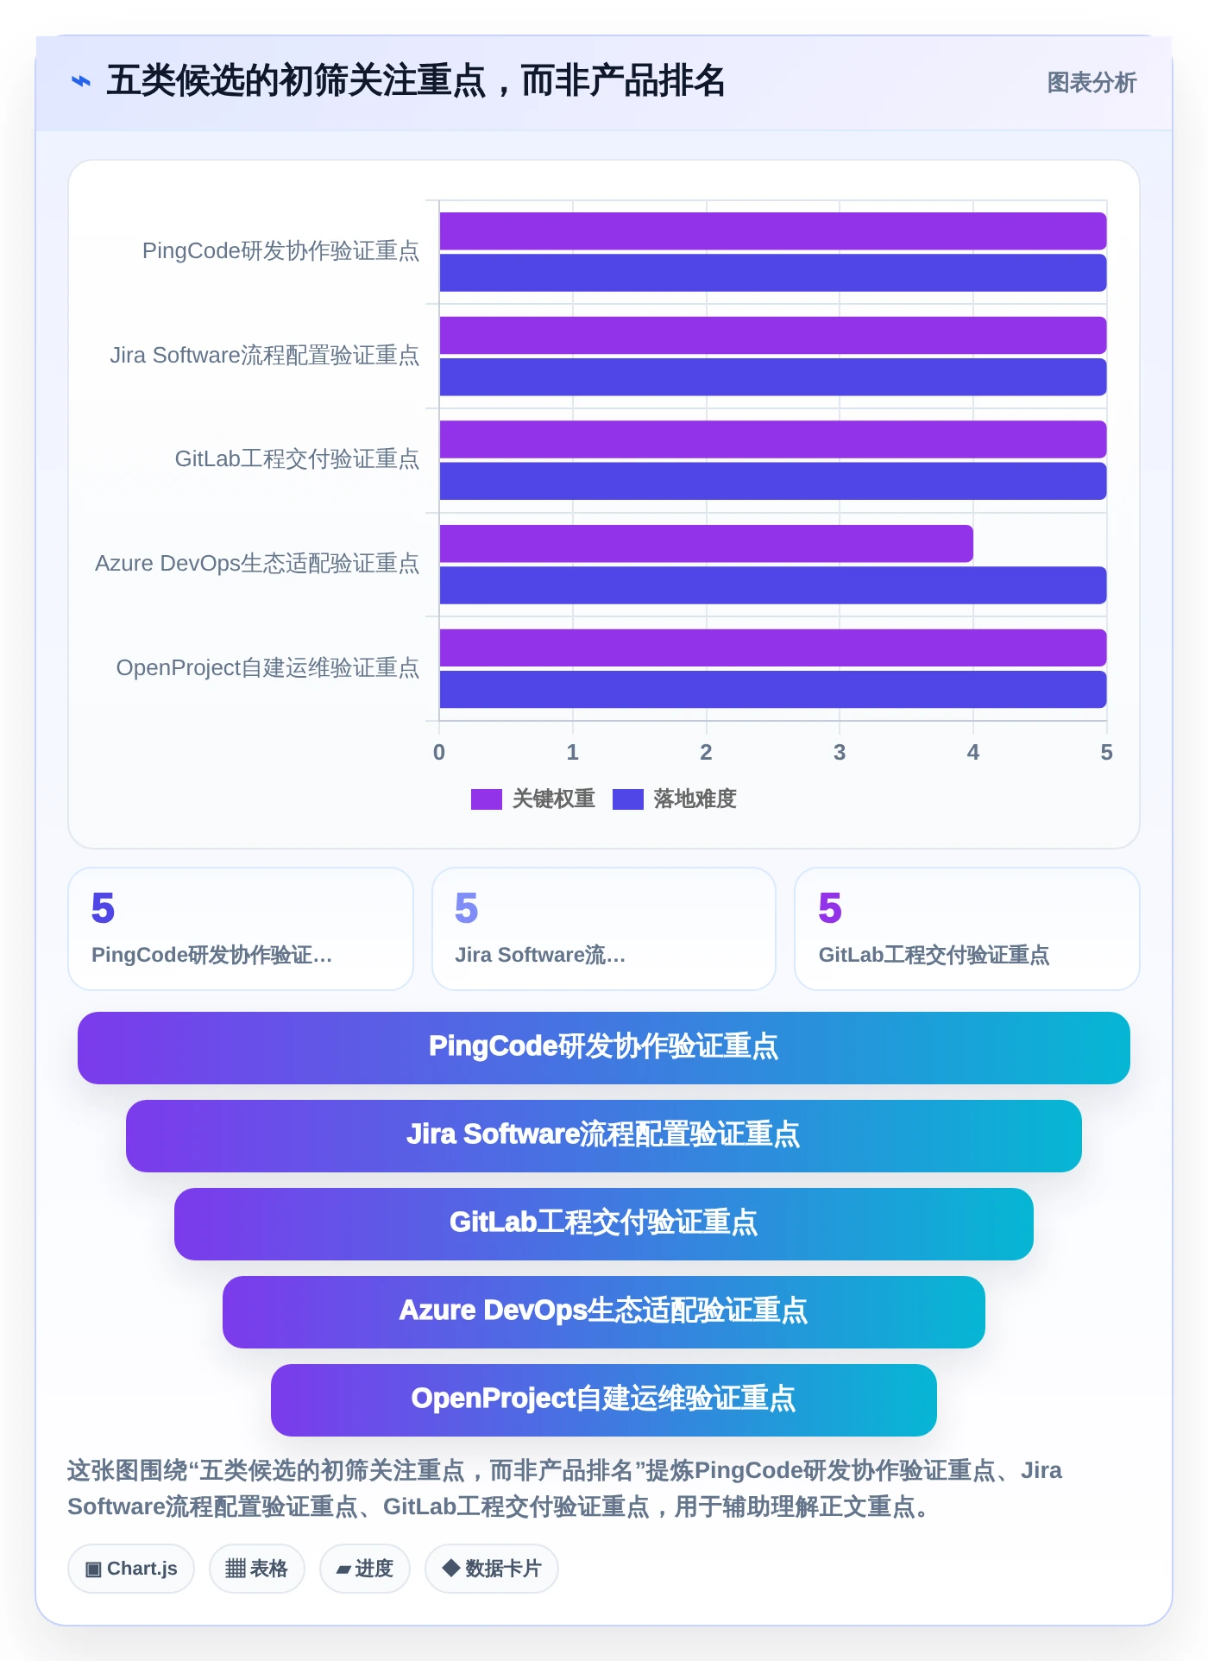This screenshot has width=1208, height=1661.
Task: Click GitLab工程交付验证重点 funnel bar
Action: pos(604,1224)
